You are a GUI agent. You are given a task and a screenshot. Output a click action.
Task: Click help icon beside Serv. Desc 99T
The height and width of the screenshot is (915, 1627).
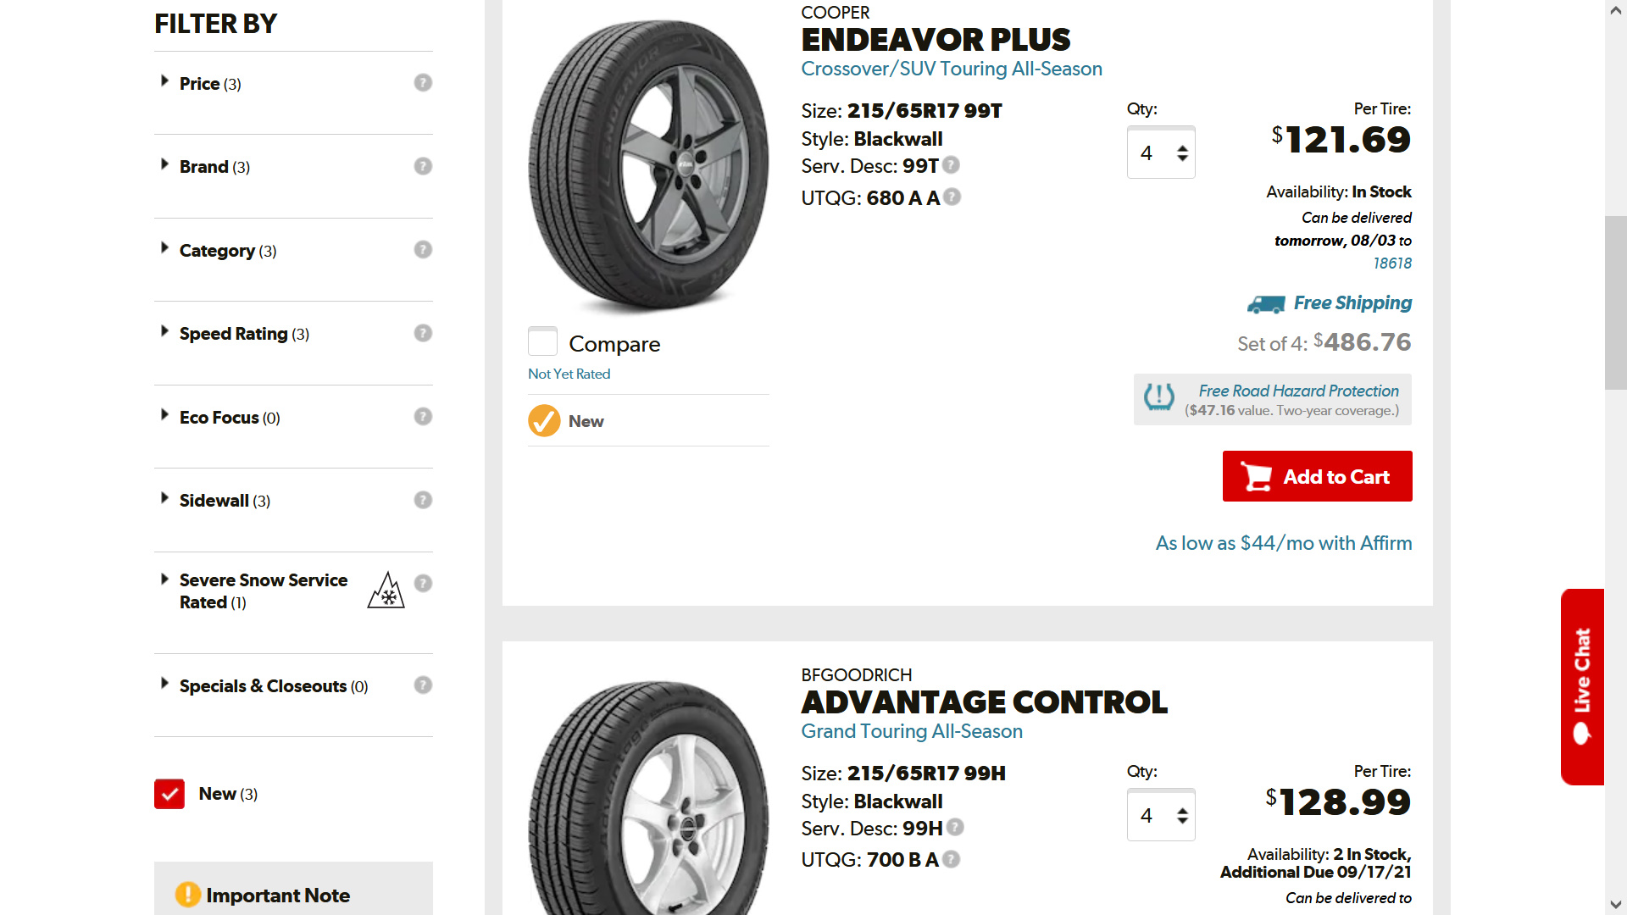point(951,165)
